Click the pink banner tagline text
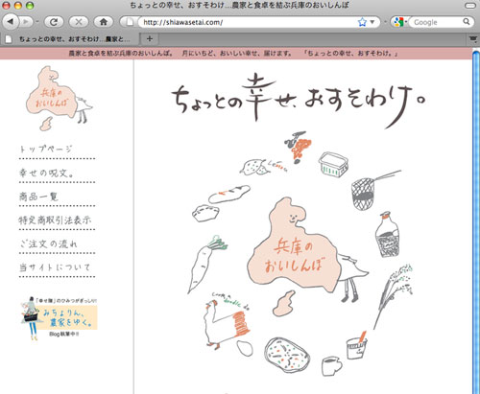480x394 pixels. [233, 54]
